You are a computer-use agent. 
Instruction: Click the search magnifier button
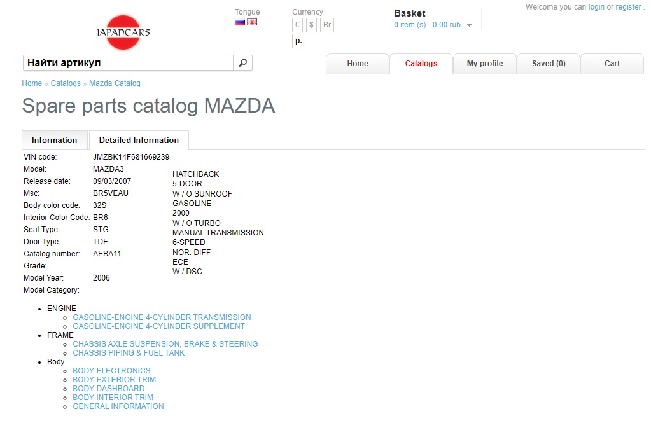(x=242, y=63)
